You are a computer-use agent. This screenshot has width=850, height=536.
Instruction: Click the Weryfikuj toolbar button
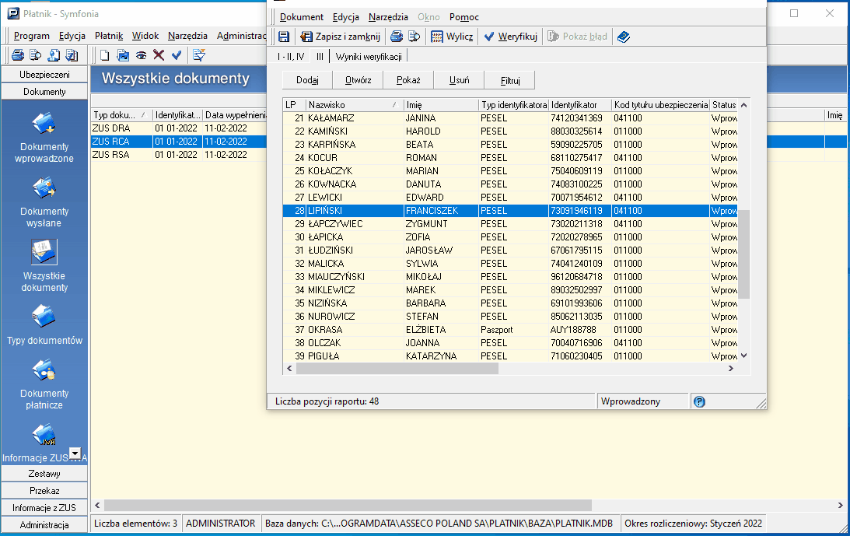(511, 37)
